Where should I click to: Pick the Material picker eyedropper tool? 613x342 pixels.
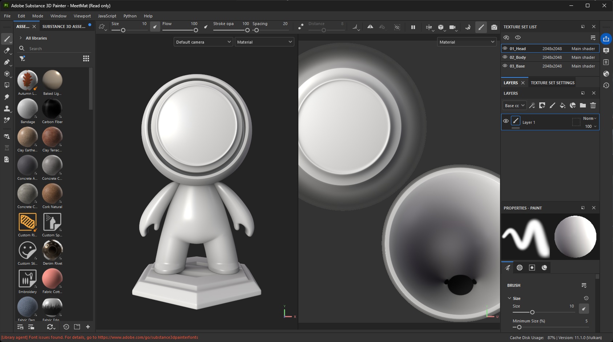(x=7, y=120)
